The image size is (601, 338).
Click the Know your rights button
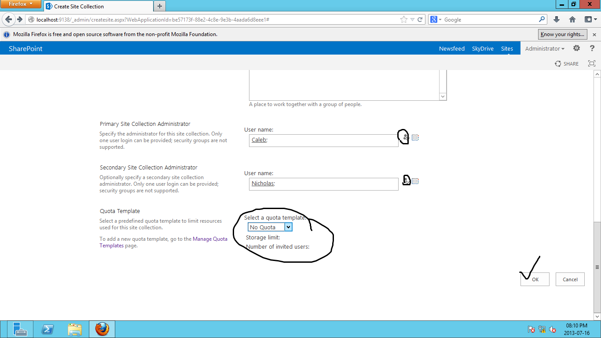[563, 34]
